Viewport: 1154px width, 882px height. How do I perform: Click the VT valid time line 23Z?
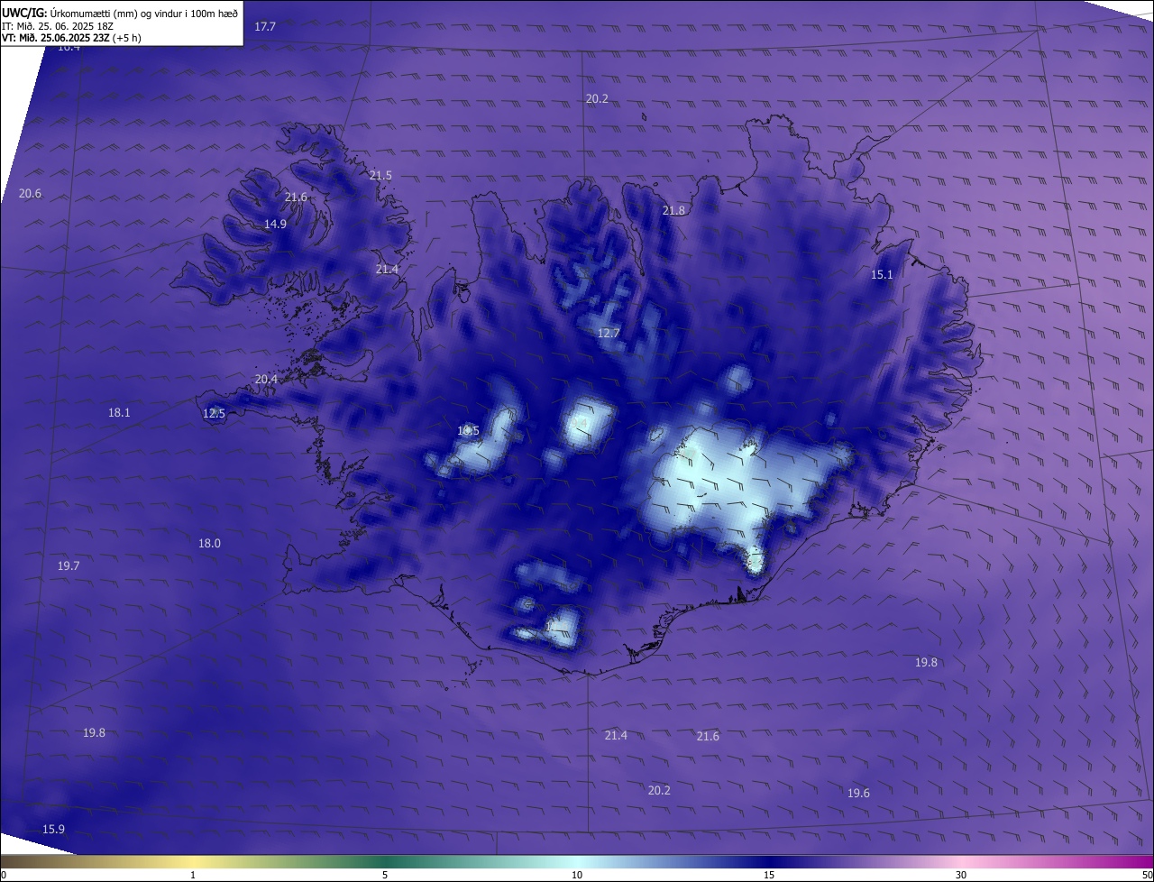pyautogui.click(x=71, y=38)
